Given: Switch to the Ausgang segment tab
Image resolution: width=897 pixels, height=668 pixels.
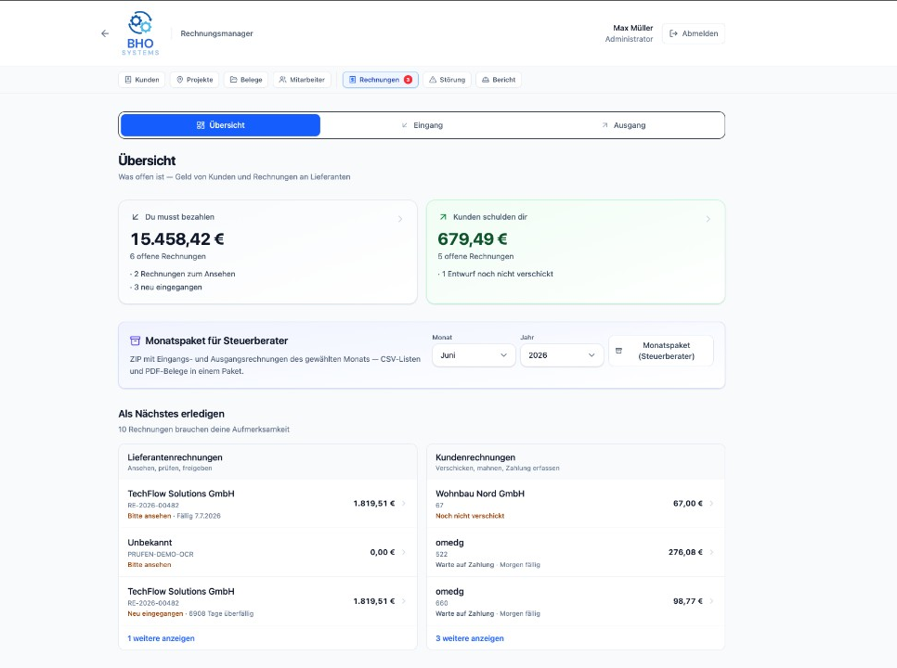Looking at the screenshot, I should tap(623, 125).
